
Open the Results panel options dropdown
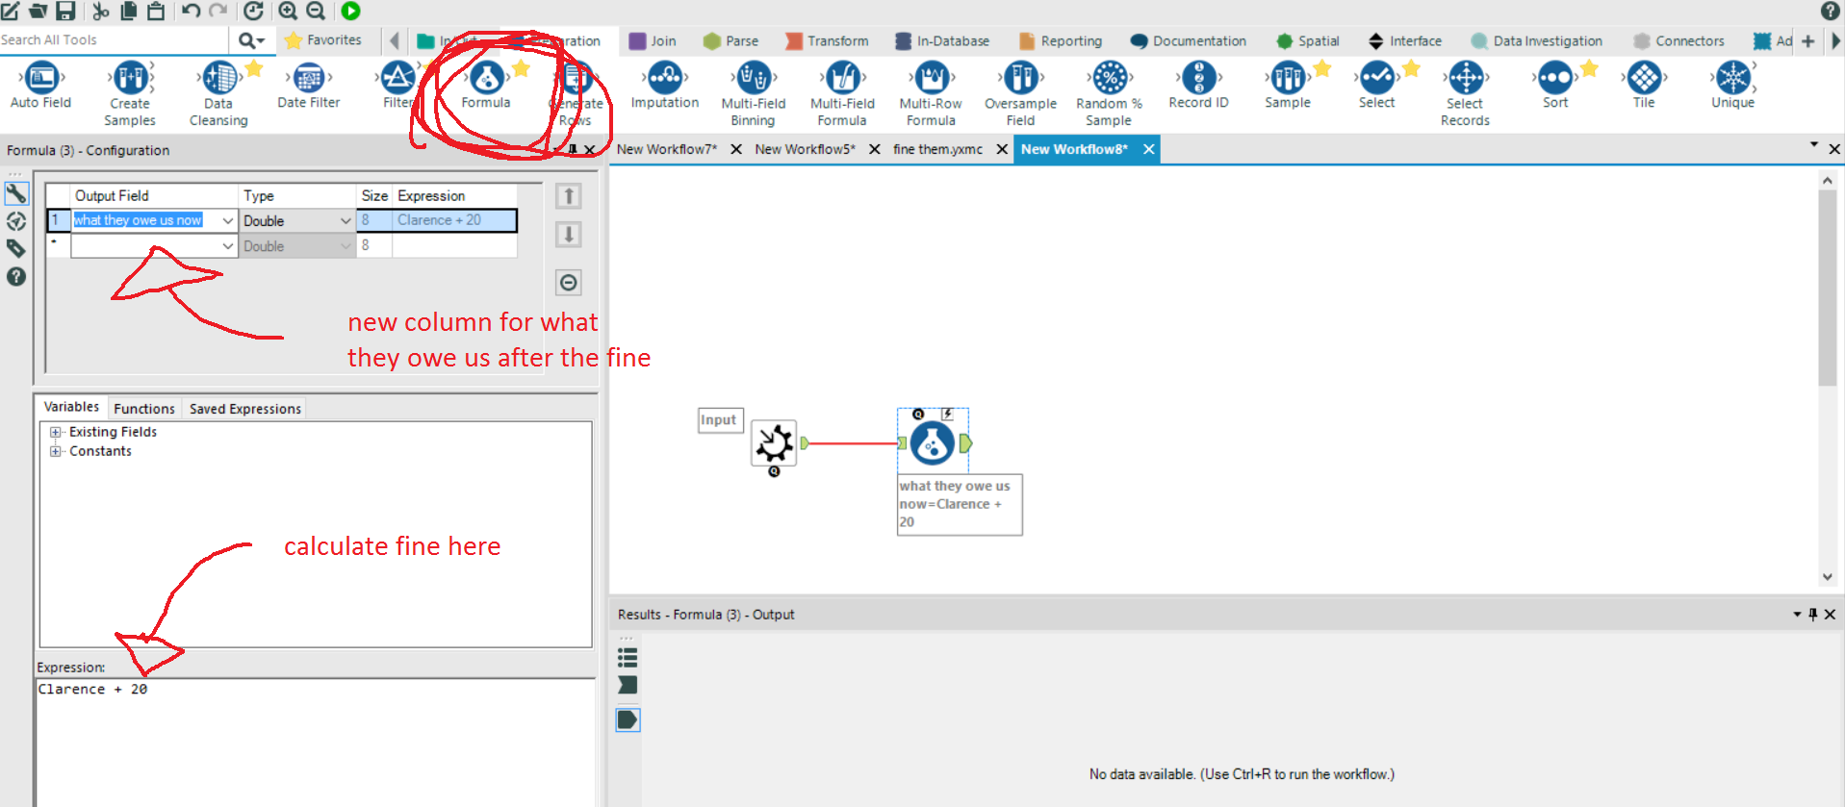1797,615
